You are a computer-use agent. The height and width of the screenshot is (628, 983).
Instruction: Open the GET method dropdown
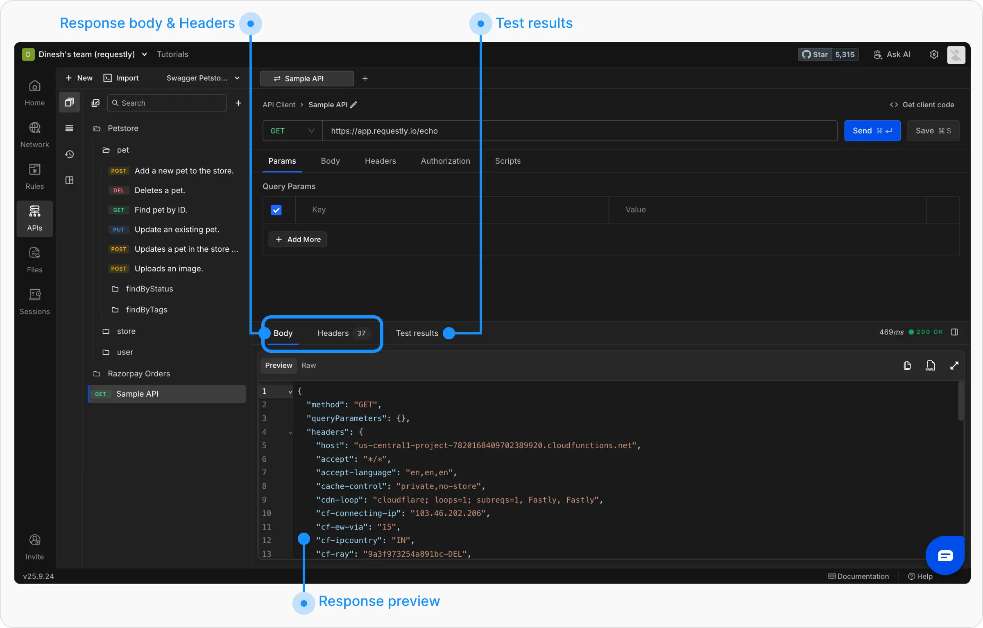pos(292,131)
